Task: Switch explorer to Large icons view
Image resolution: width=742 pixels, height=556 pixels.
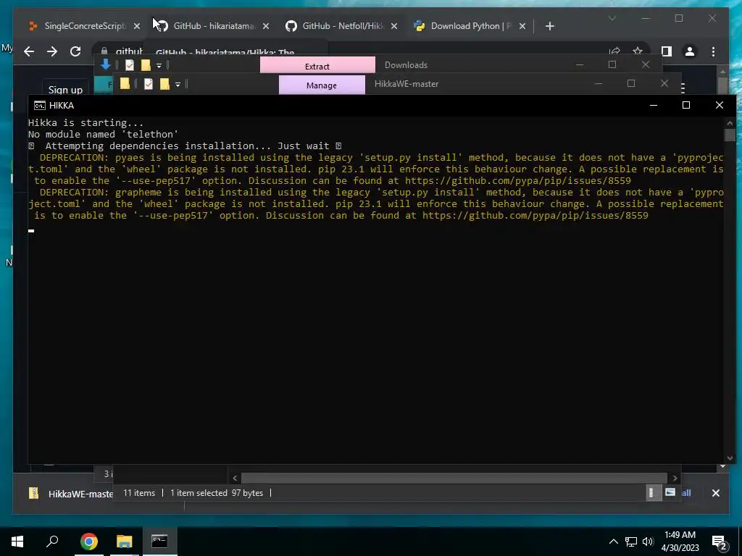Action: (670, 492)
